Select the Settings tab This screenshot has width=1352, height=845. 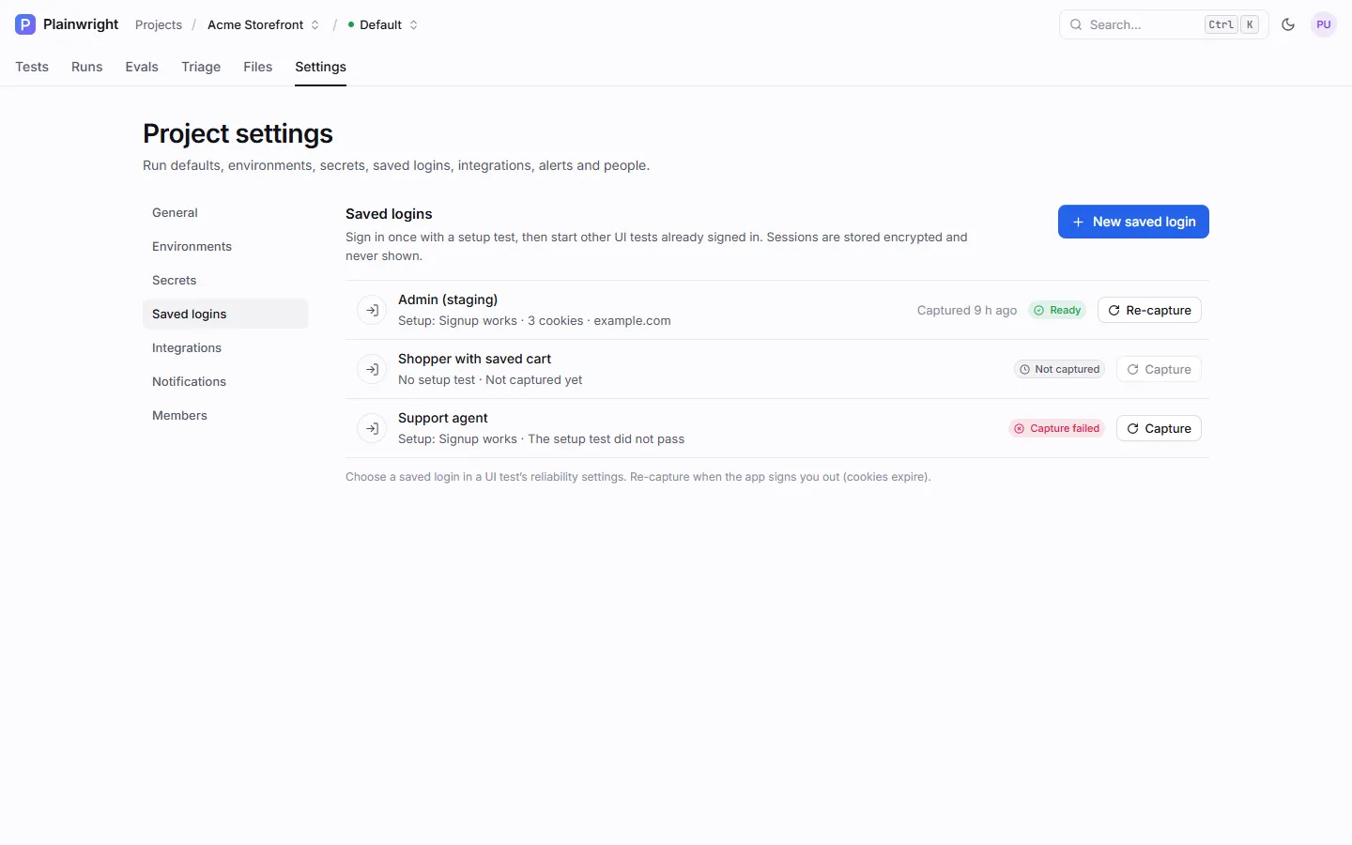(x=320, y=67)
